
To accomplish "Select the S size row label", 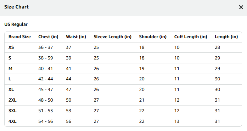I will 10,58.
